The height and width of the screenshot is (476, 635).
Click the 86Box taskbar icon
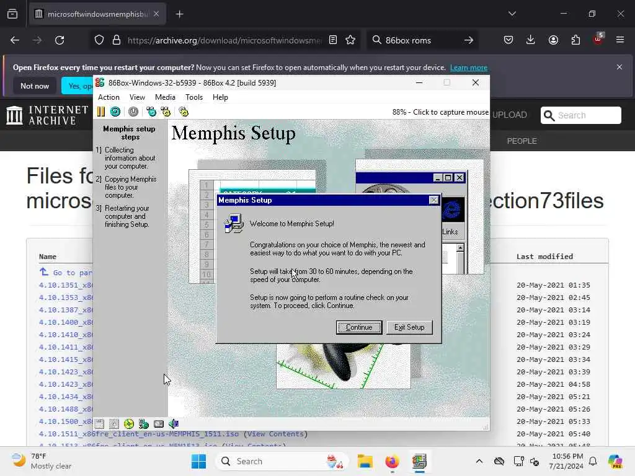coord(419,461)
